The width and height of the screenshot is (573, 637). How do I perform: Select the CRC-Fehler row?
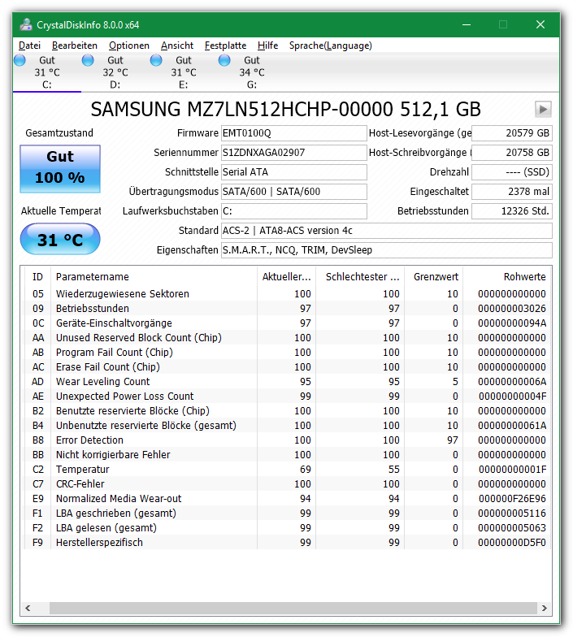[x=288, y=484]
